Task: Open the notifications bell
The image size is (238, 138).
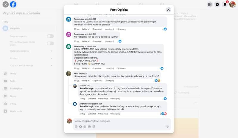Action: click(225, 4)
